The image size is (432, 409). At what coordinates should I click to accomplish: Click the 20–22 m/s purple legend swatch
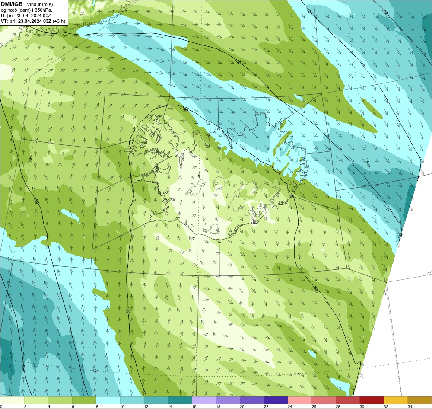point(252,400)
